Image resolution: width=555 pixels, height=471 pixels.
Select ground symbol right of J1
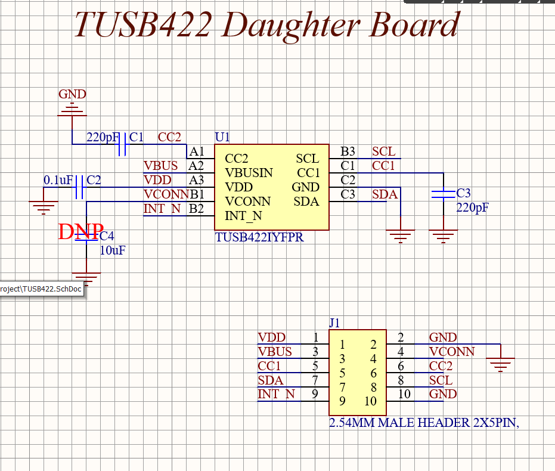tap(501, 365)
